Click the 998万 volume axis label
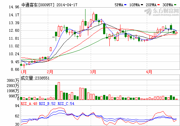Screen dimensions: 180x126 (14, 96)
